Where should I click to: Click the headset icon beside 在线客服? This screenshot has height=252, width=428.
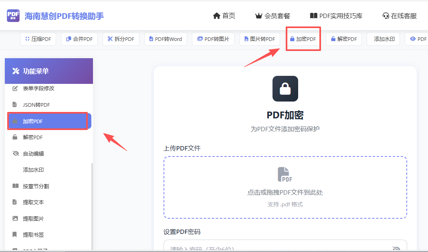coord(386,16)
